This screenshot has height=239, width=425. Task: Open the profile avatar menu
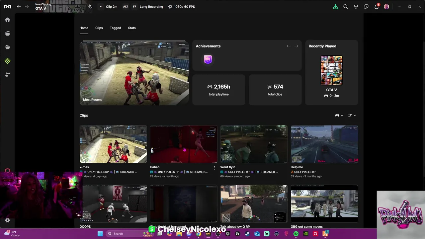(386, 7)
